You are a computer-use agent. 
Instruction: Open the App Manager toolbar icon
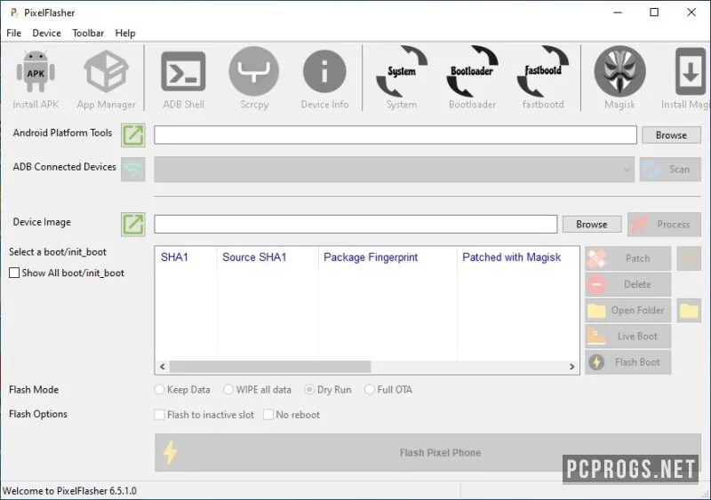(106, 72)
